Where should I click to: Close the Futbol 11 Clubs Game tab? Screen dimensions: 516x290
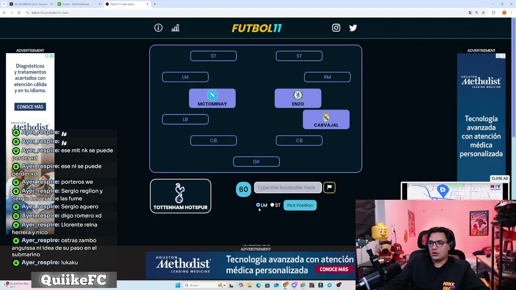(148, 4)
